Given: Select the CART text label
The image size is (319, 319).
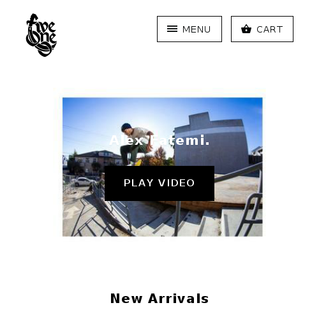Looking at the screenshot, I should click(270, 29).
